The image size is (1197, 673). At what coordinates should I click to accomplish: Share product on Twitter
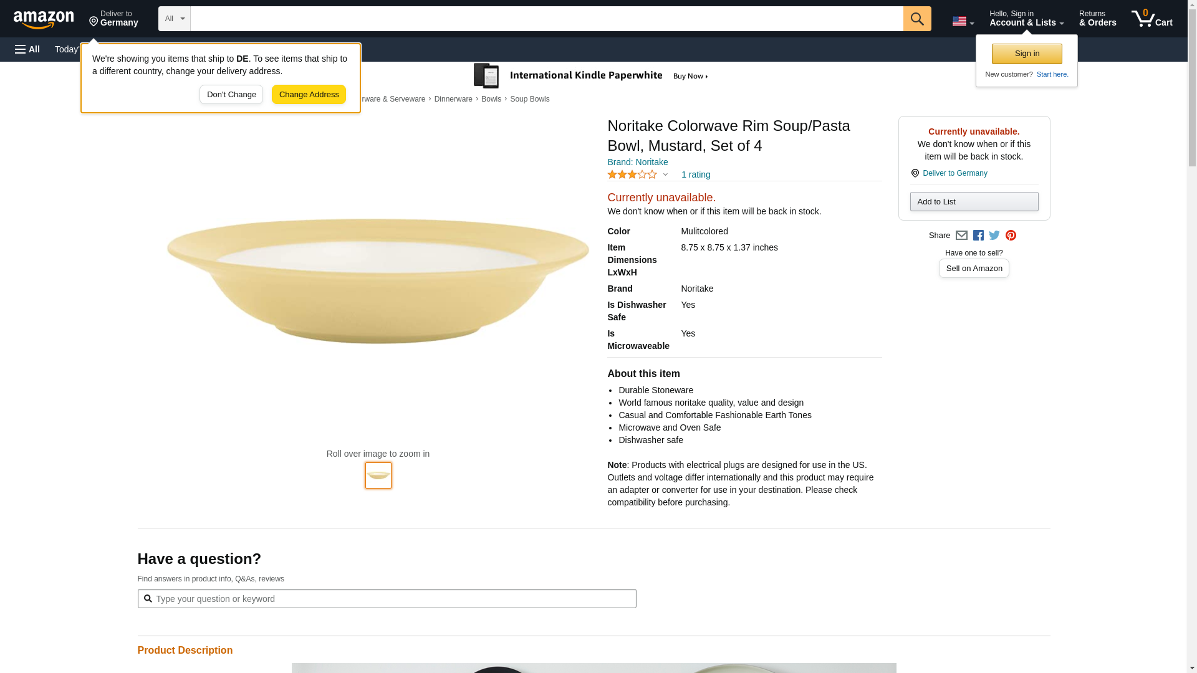pyautogui.click(x=994, y=236)
